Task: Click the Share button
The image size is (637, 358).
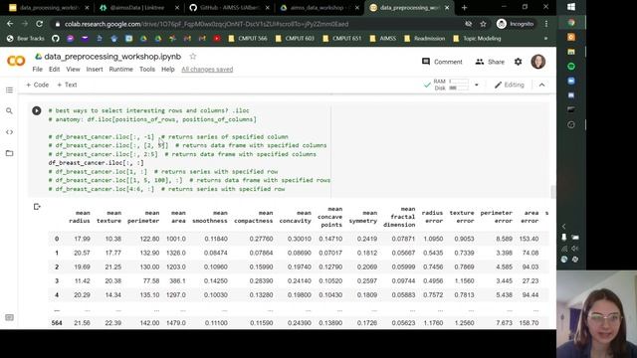Action: [x=490, y=62]
